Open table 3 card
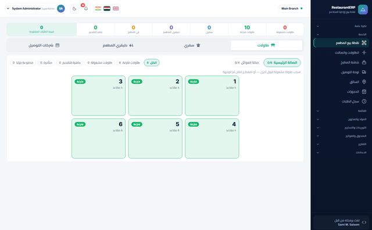 [x=98, y=96]
